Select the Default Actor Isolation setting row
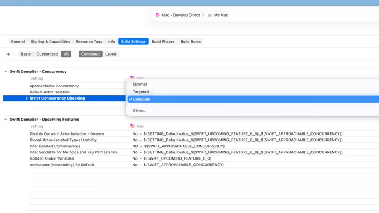This screenshot has height=213, width=379. coord(49,92)
